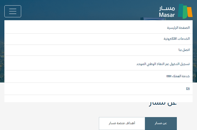Switch language with the EN link

click(x=188, y=89)
